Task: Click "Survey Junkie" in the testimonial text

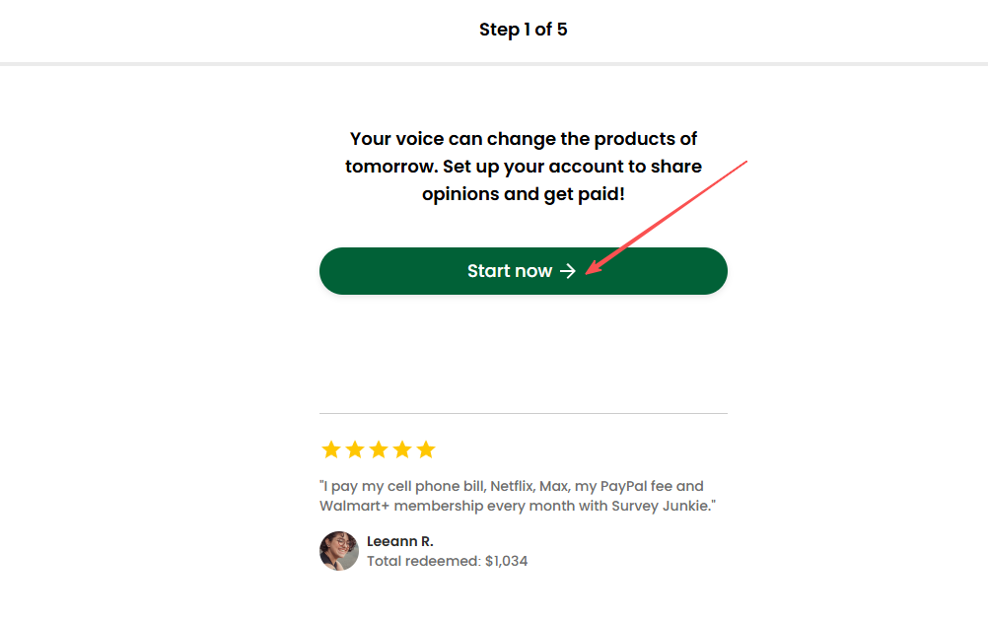Action: pyautogui.click(x=661, y=506)
